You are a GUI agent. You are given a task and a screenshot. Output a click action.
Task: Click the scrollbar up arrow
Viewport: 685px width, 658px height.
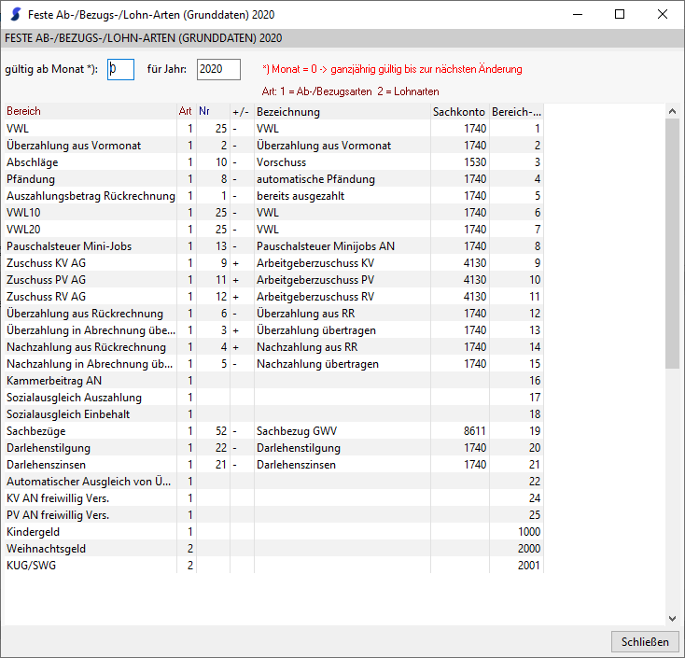[x=672, y=111]
